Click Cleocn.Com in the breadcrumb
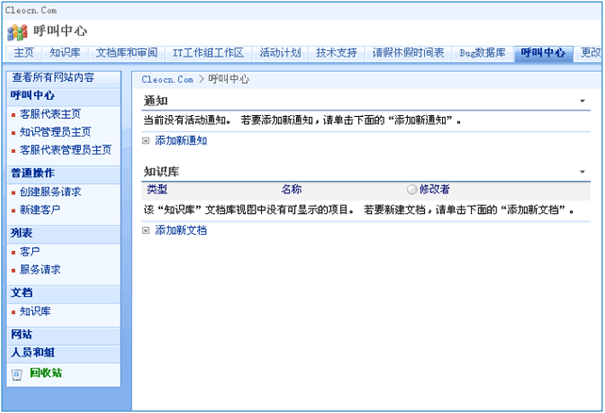This screenshot has height=413, width=605. (x=168, y=79)
